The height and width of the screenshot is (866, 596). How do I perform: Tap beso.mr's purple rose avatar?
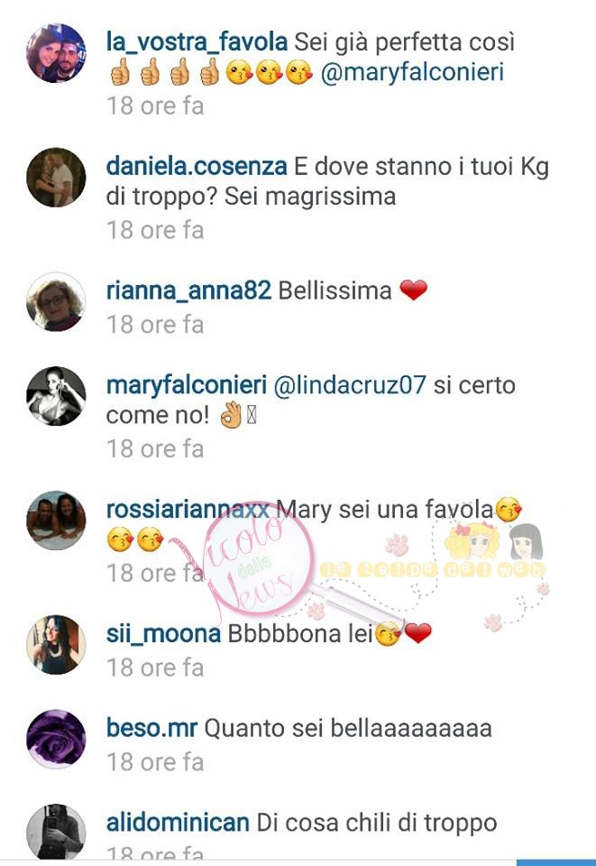coord(56,739)
